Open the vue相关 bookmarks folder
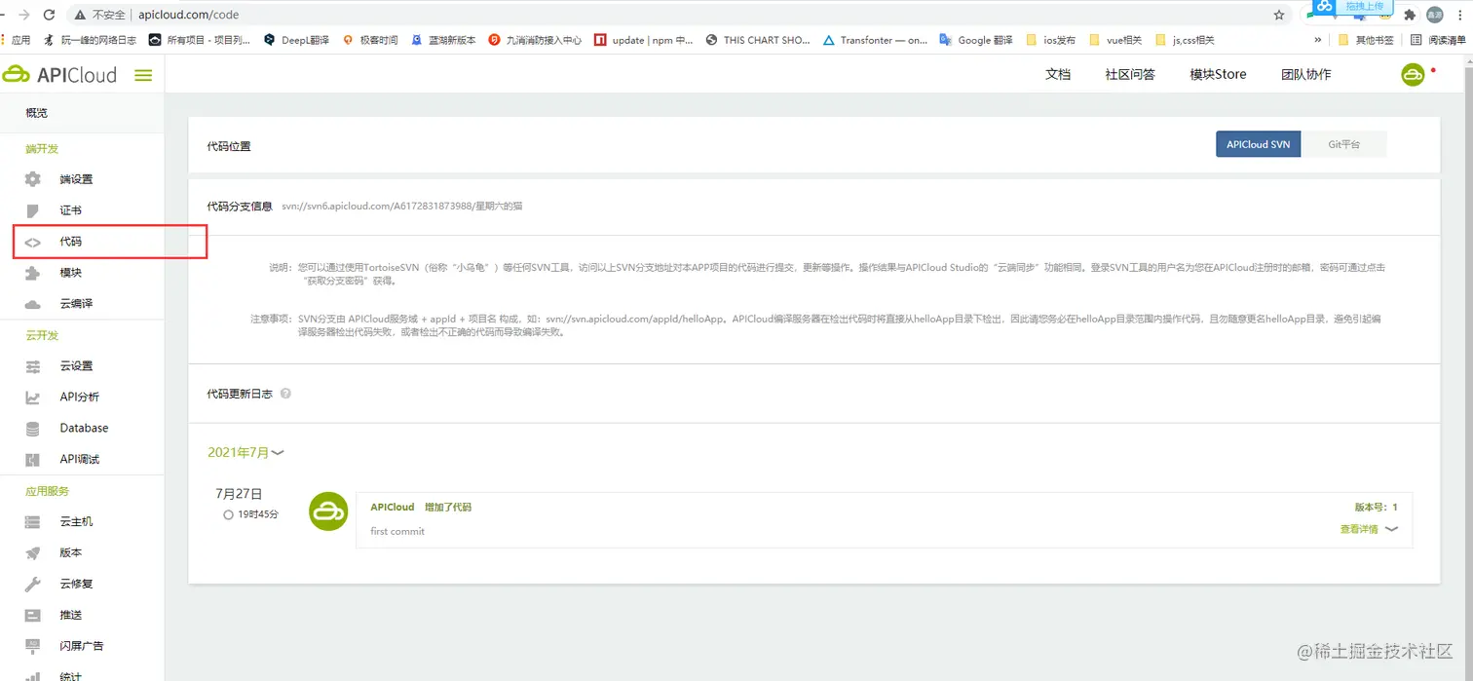1473x681 pixels. (1115, 40)
